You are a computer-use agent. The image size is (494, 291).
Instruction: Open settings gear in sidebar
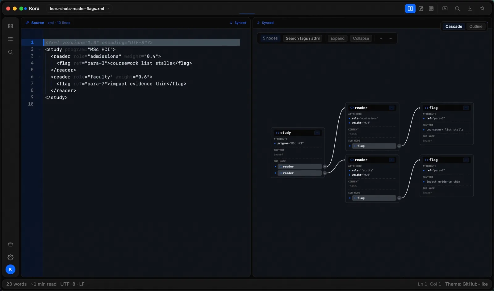coord(10,257)
